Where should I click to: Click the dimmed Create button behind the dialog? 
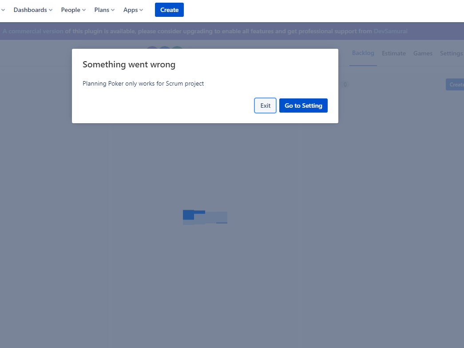pos(455,85)
